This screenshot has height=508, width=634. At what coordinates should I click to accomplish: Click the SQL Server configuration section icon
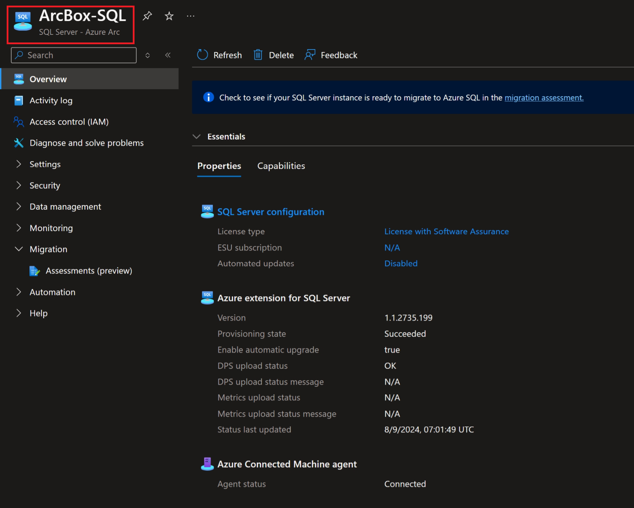pyautogui.click(x=207, y=212)
